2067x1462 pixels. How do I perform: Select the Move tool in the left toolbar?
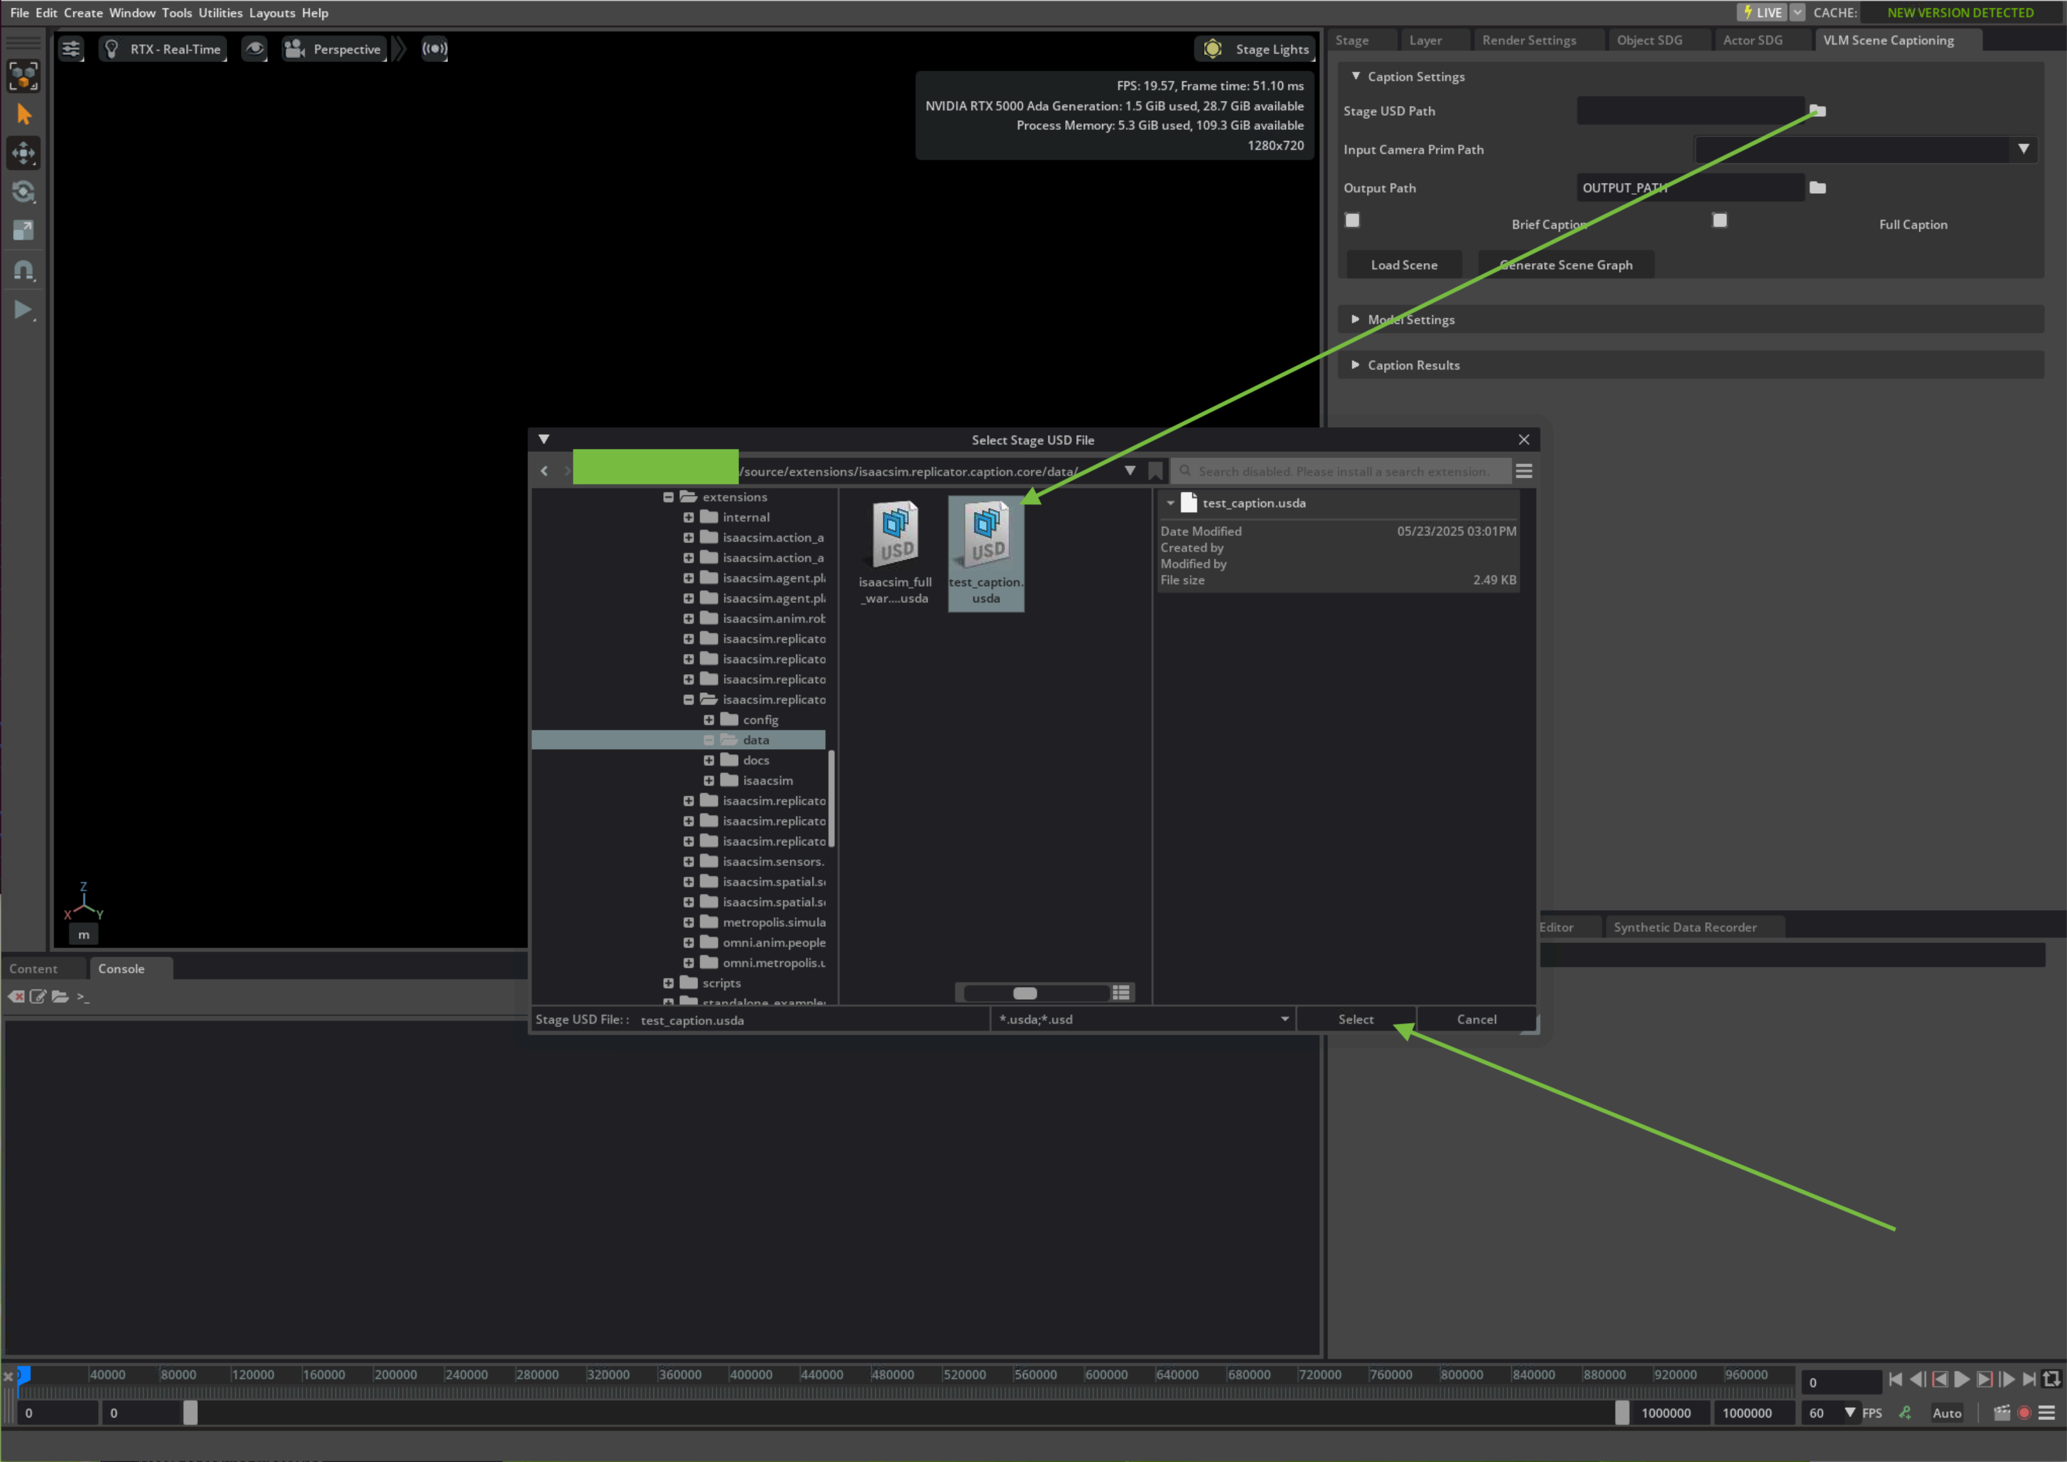coord(23,153)
